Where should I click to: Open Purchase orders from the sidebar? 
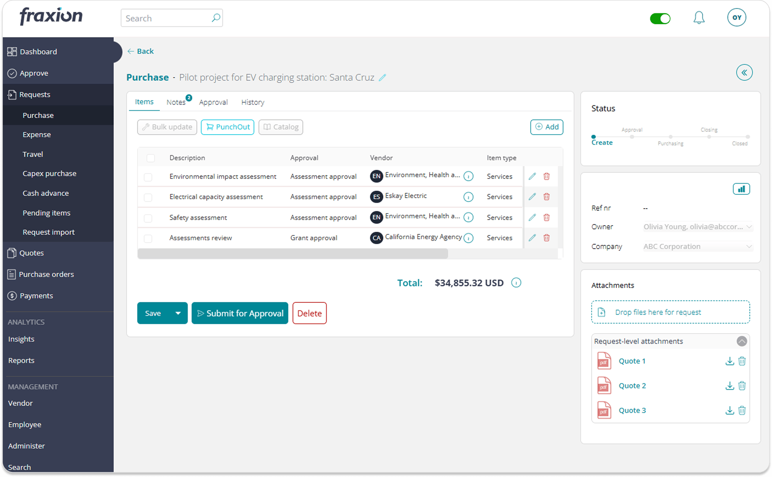[x=46, y=274]
